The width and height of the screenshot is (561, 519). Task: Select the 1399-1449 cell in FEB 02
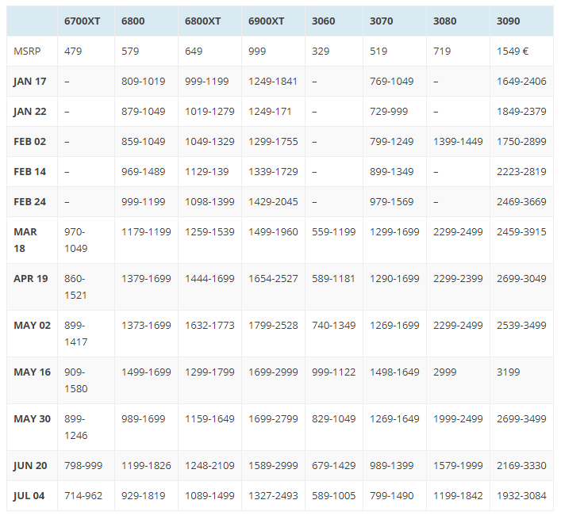tap(458, 141)
